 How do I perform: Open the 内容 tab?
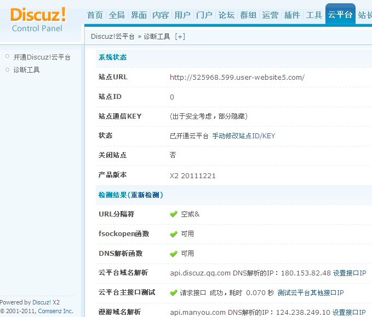[x=161, y=15]
